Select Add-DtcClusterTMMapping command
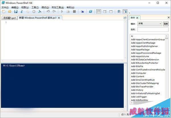 (x=145, y=83)
